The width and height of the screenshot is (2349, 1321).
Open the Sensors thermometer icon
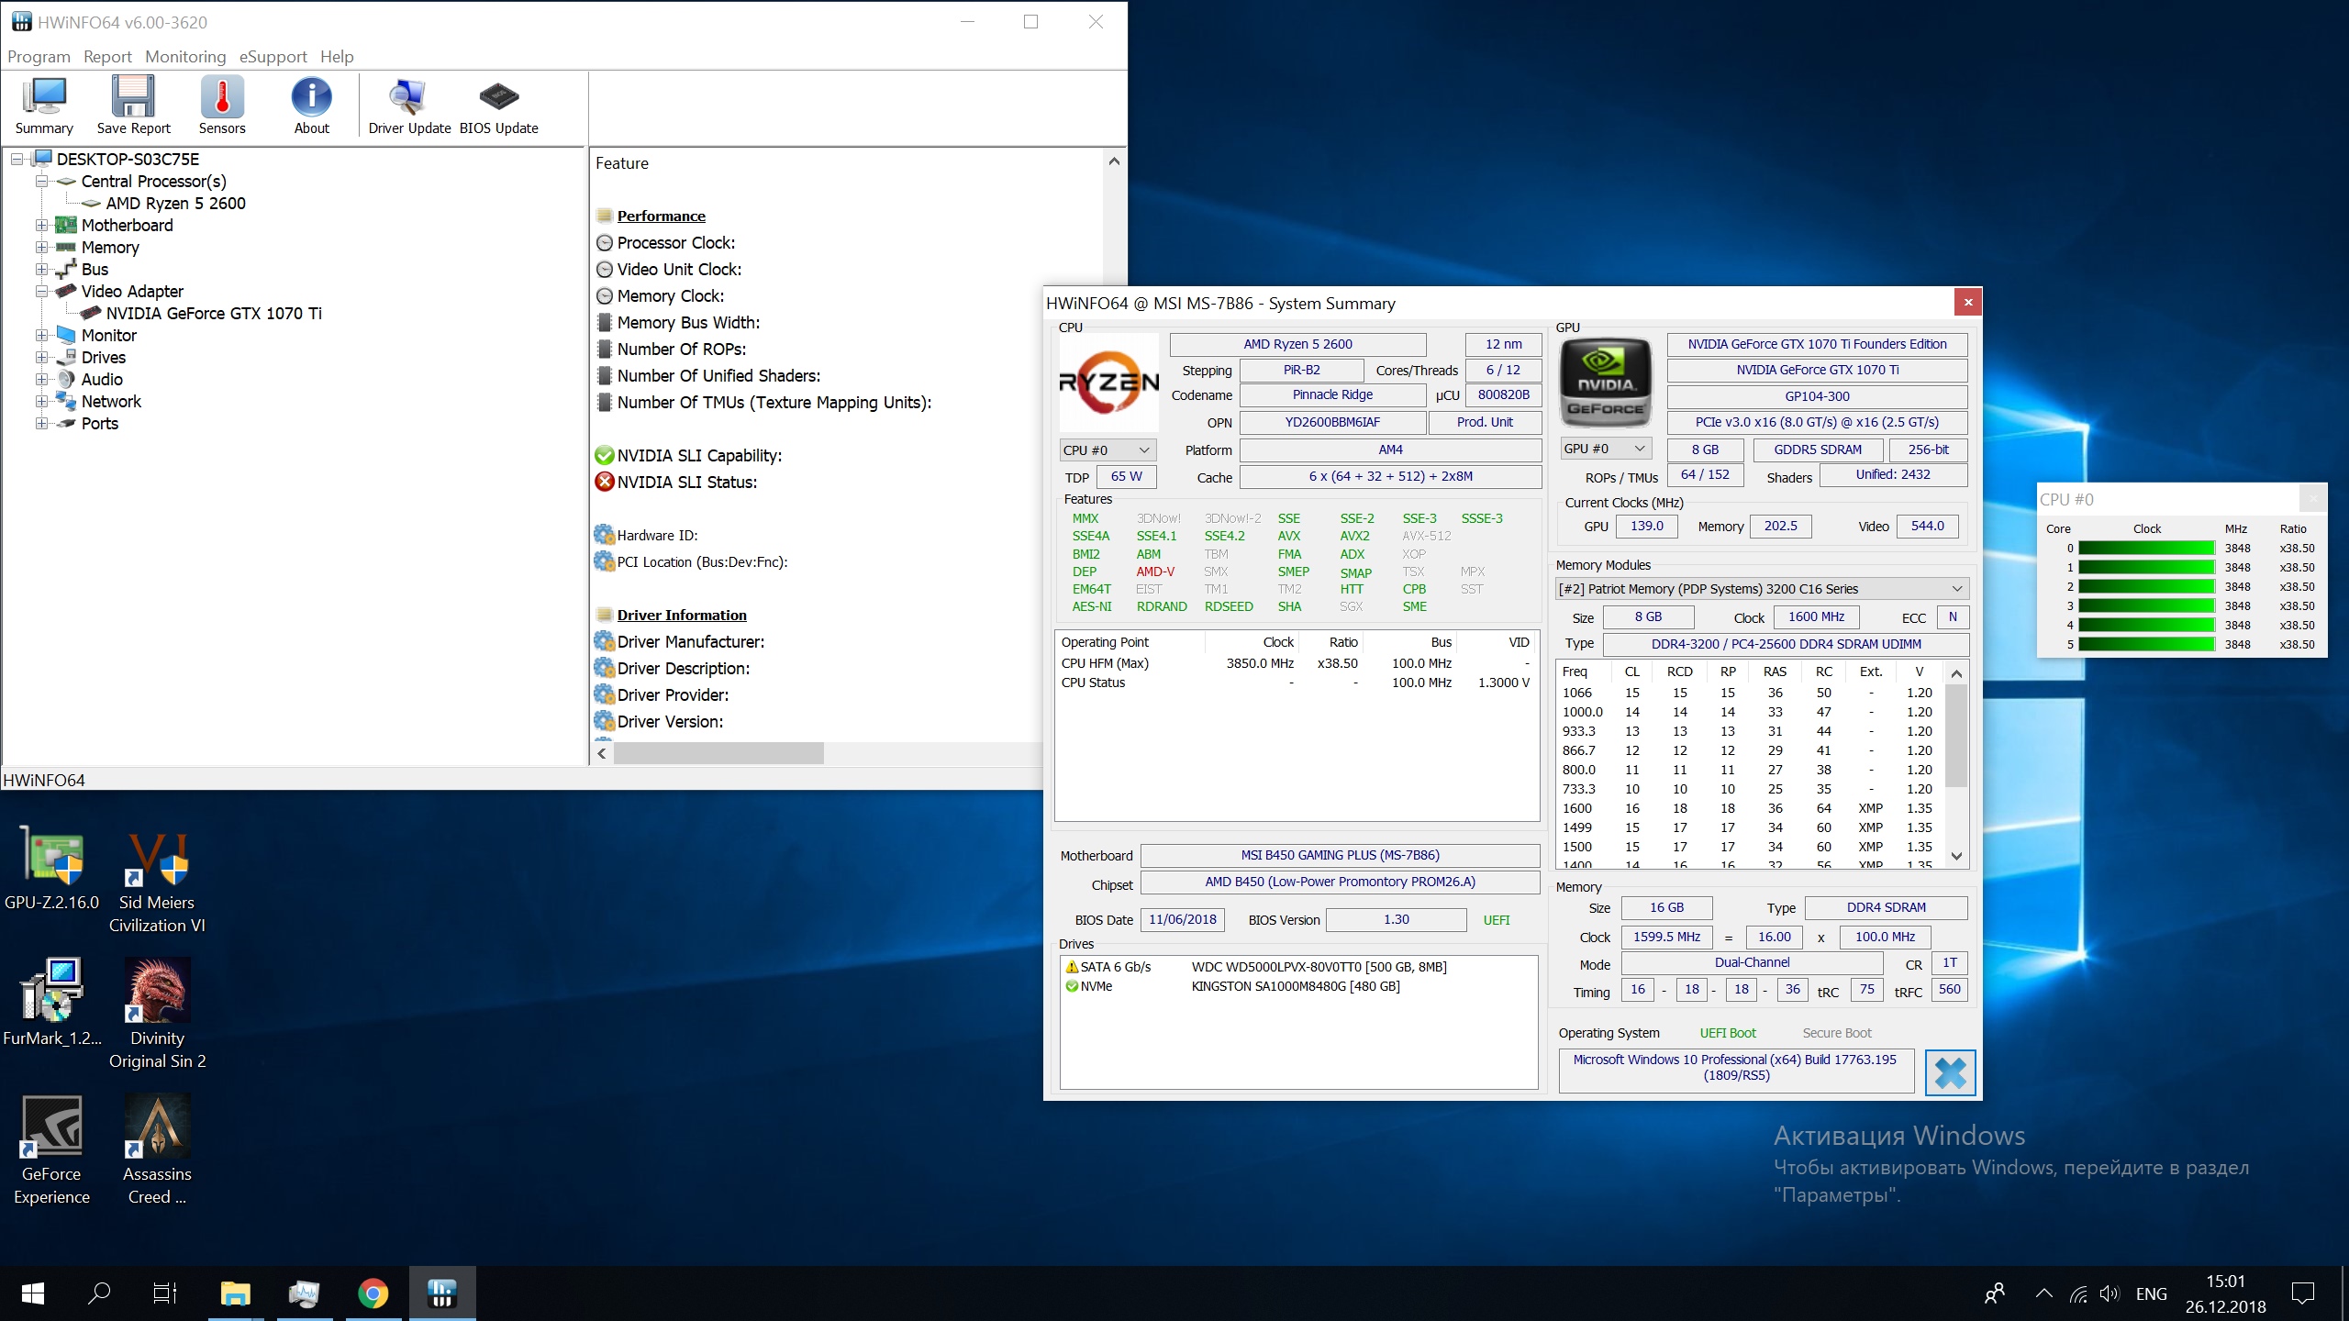(x=222, y=105)
